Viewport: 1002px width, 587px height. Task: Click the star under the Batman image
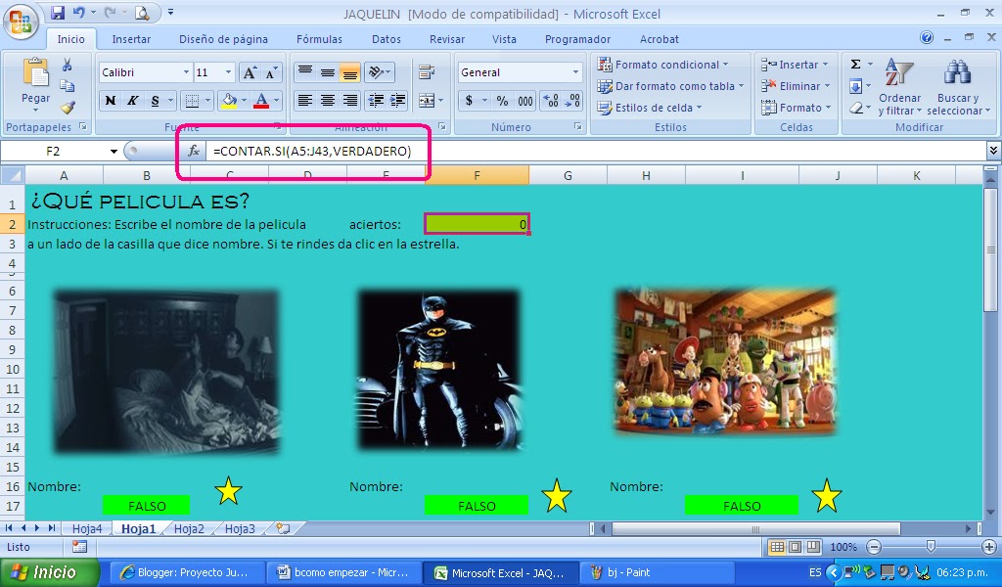[x=557, y=495]
